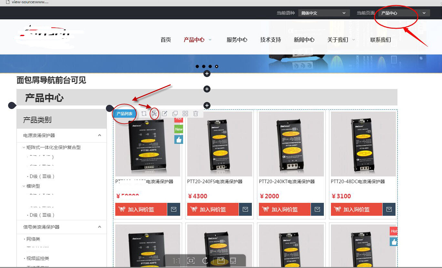Collapse the 电源浪涌保护器 category
This screenshot has width=442, height=268.
(99, 135)
